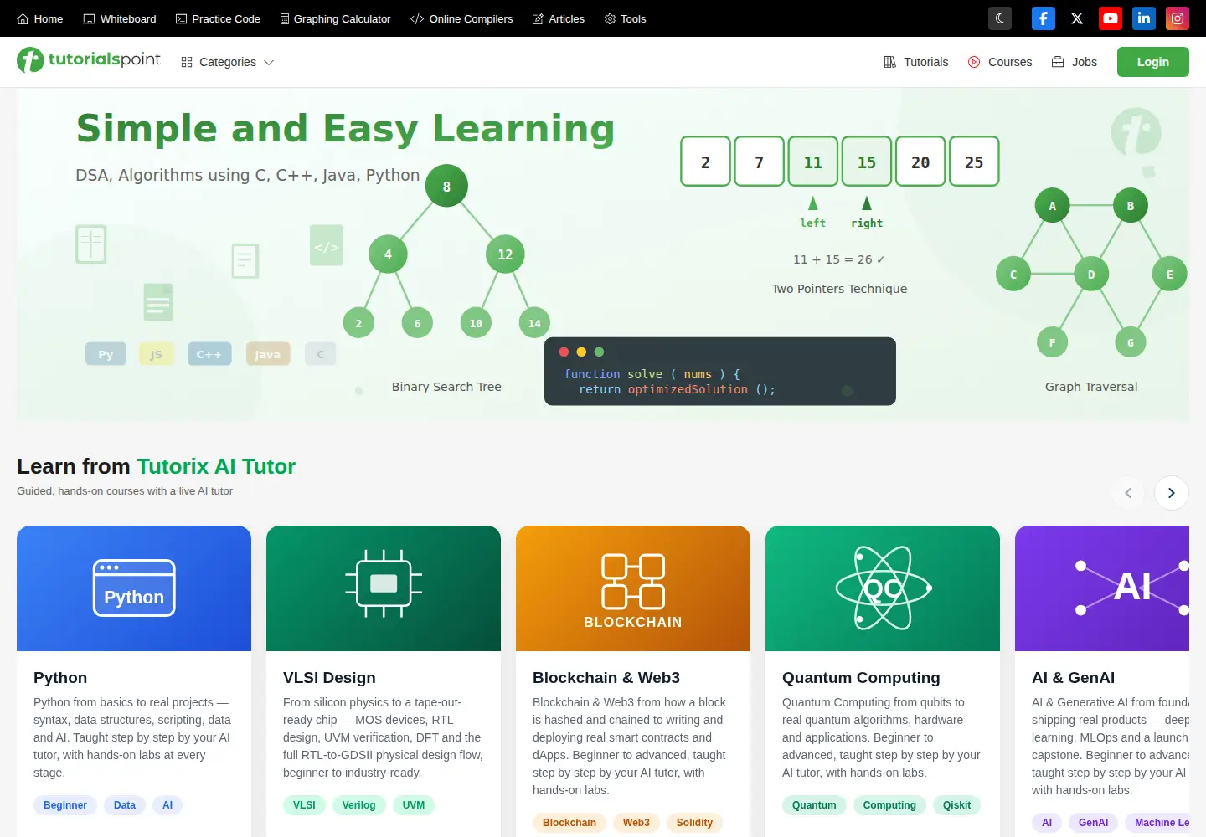
Task: Expand the Categories dropdown
Action: pyautogui.click(x=228, y=62)
